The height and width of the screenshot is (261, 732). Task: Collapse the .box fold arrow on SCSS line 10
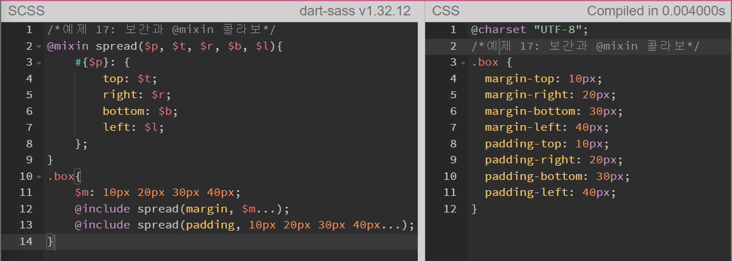pos(38,176)
